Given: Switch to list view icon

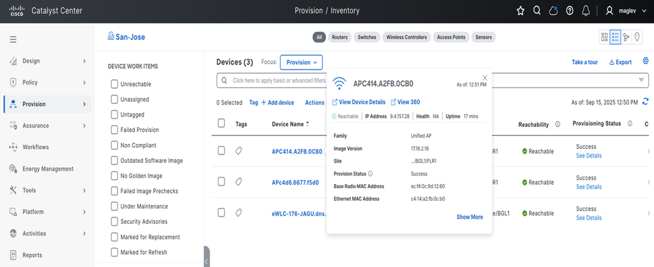Looking at the screenshot, I should [615, 37].
